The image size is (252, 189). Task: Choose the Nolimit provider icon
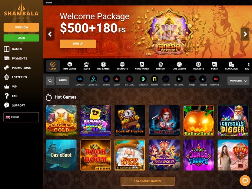click(155, 79)
